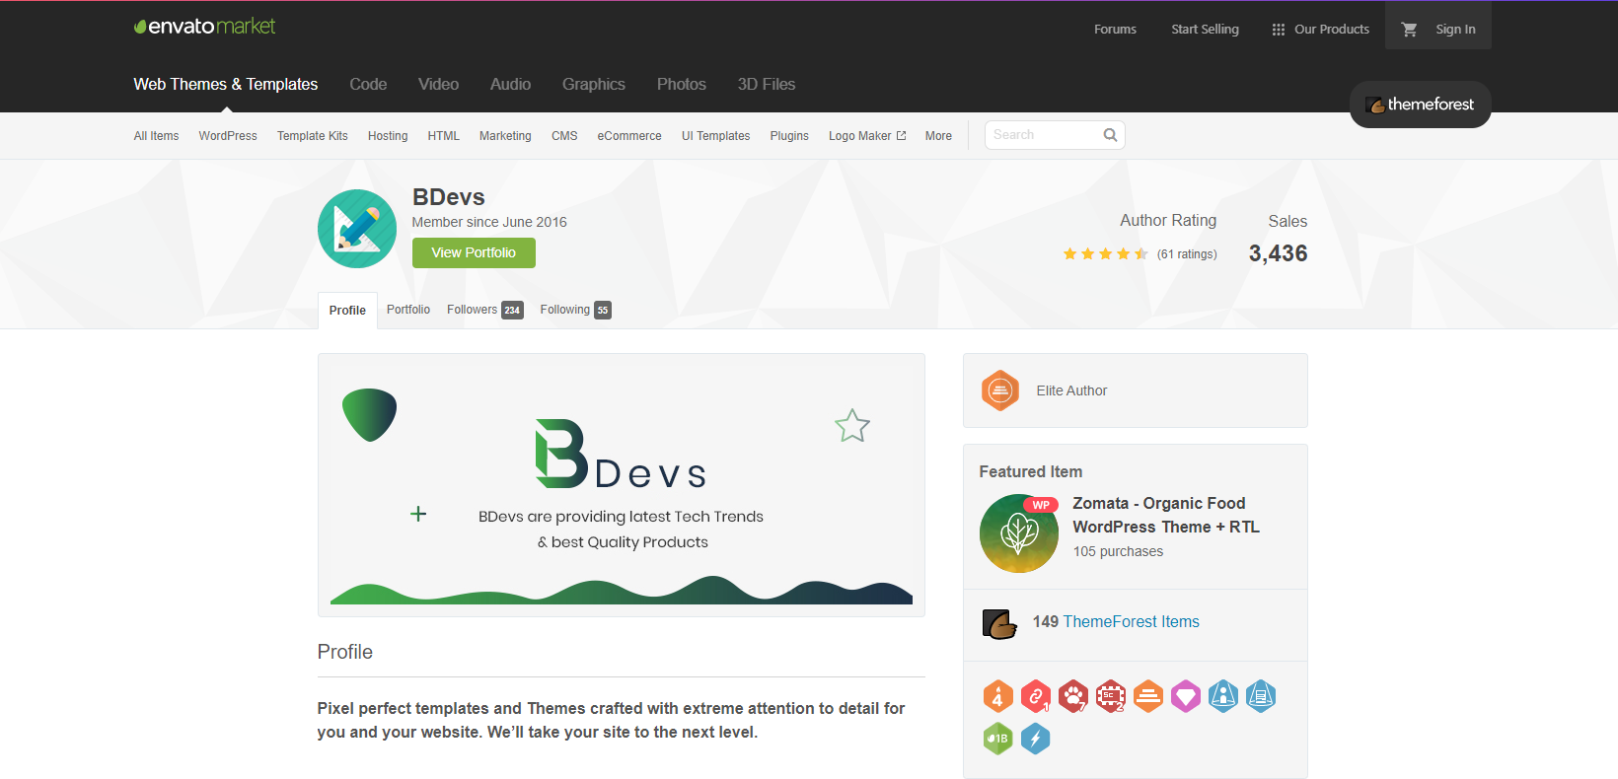Screen dimensions: 1618x779
Task: Click the themeforest logo badge
Action: (x=1420, y=105)
